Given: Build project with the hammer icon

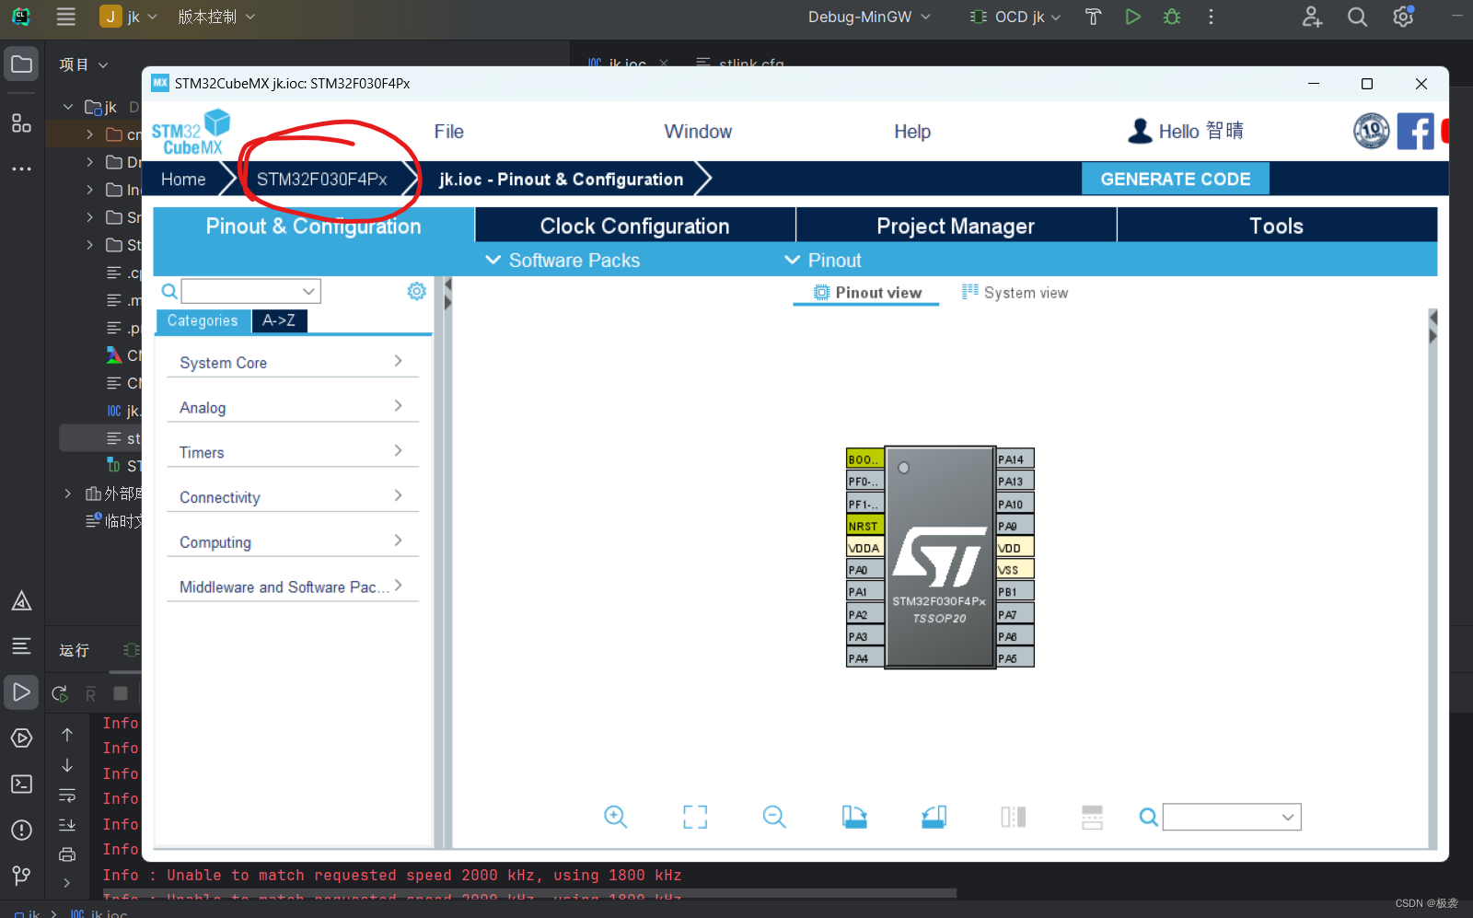Looking at the screenshot, I should click(1093, 17).
